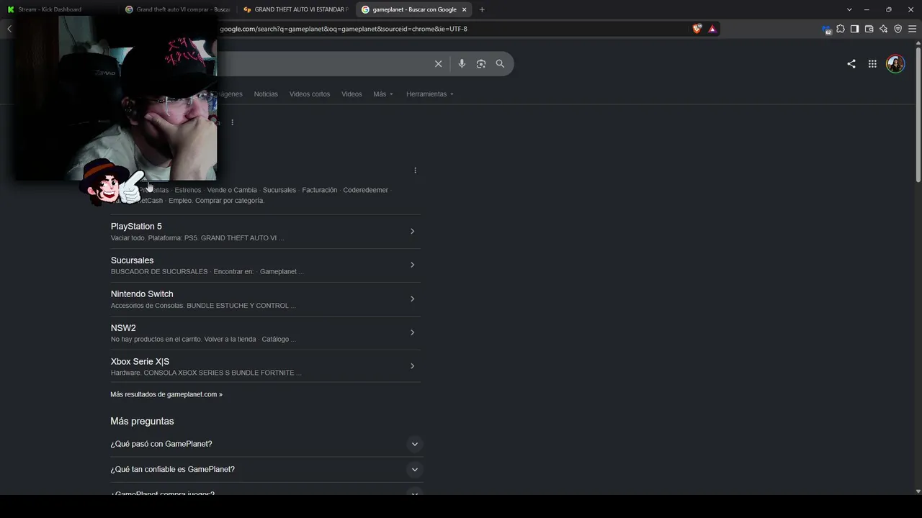
Task: Click the BUSCADOR DE SUCURSALES description text
Action: (x=159, y=272)
